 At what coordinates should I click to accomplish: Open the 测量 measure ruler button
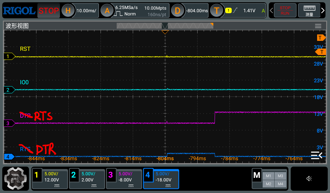tap(309, 10)
